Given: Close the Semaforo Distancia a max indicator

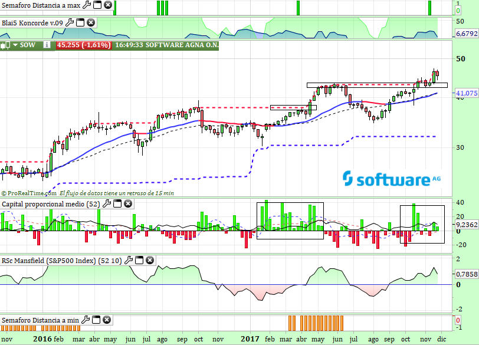Looking at the screenshot, I should coord(108,5).
